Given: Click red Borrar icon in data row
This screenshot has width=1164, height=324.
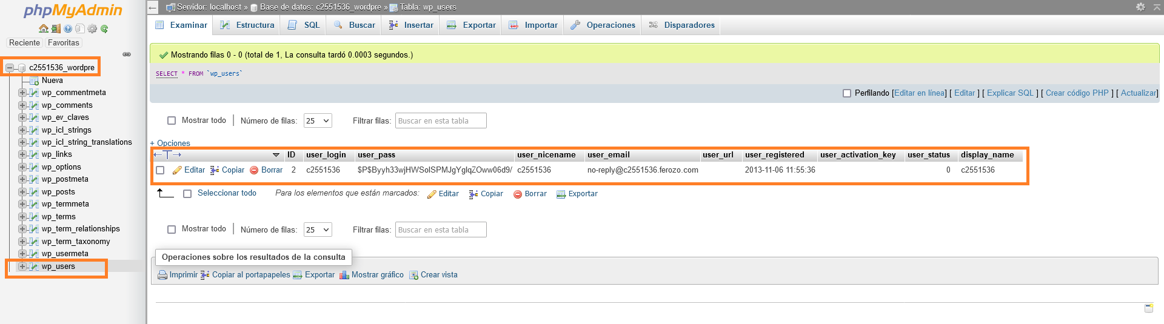Looking at the screenshot, I should click(255, 170).
